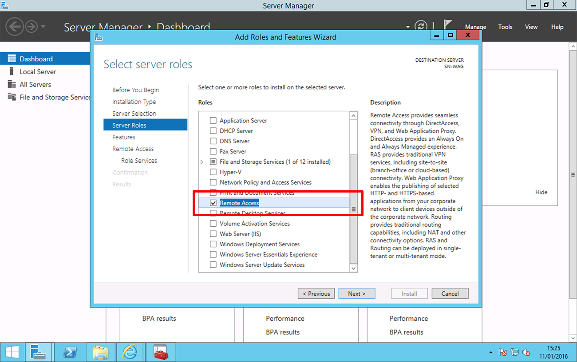Jump to the Features wizard step
This screenshot has width=577, height=362.
tap(124, 137)
